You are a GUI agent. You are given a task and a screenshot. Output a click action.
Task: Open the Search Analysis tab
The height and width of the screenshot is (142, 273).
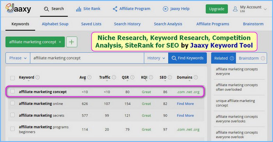pos(168,24)
